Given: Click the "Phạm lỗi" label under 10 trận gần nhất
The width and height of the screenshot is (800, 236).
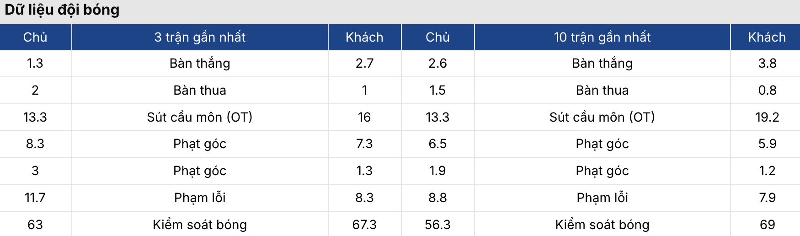Looking at the screenshot, I should click(x=602, y=198).
